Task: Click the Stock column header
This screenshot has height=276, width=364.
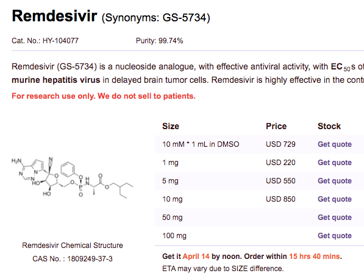Action: coord(329,126)
